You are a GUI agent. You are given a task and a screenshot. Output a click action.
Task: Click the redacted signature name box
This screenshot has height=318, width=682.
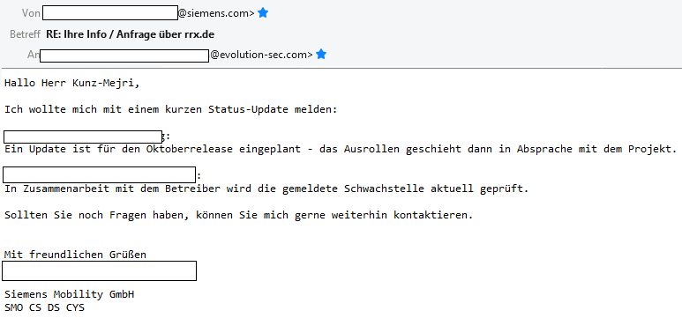tap(99, 270)
